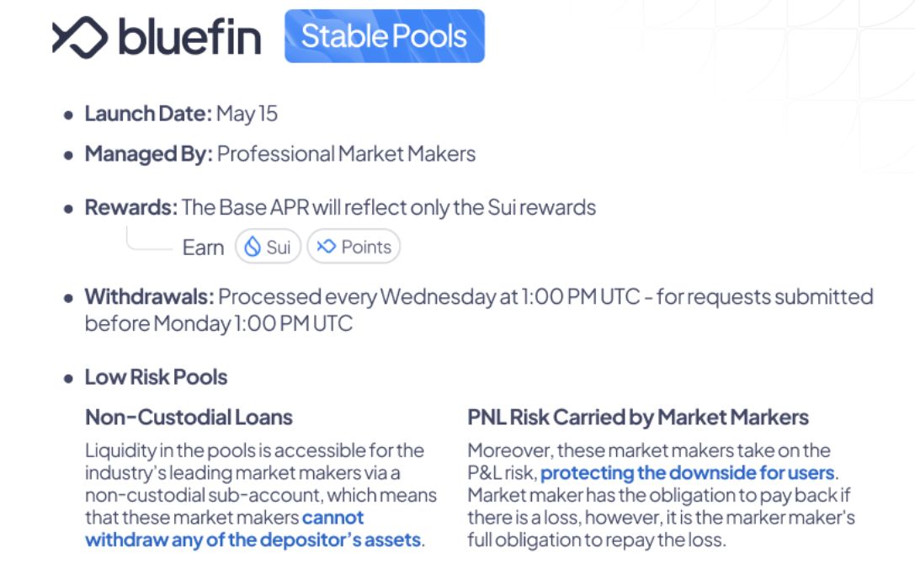915x564 pixels.
Task: Click the bullet beside Launch Date
Action: pyautogui.click(x=69, y=114)
